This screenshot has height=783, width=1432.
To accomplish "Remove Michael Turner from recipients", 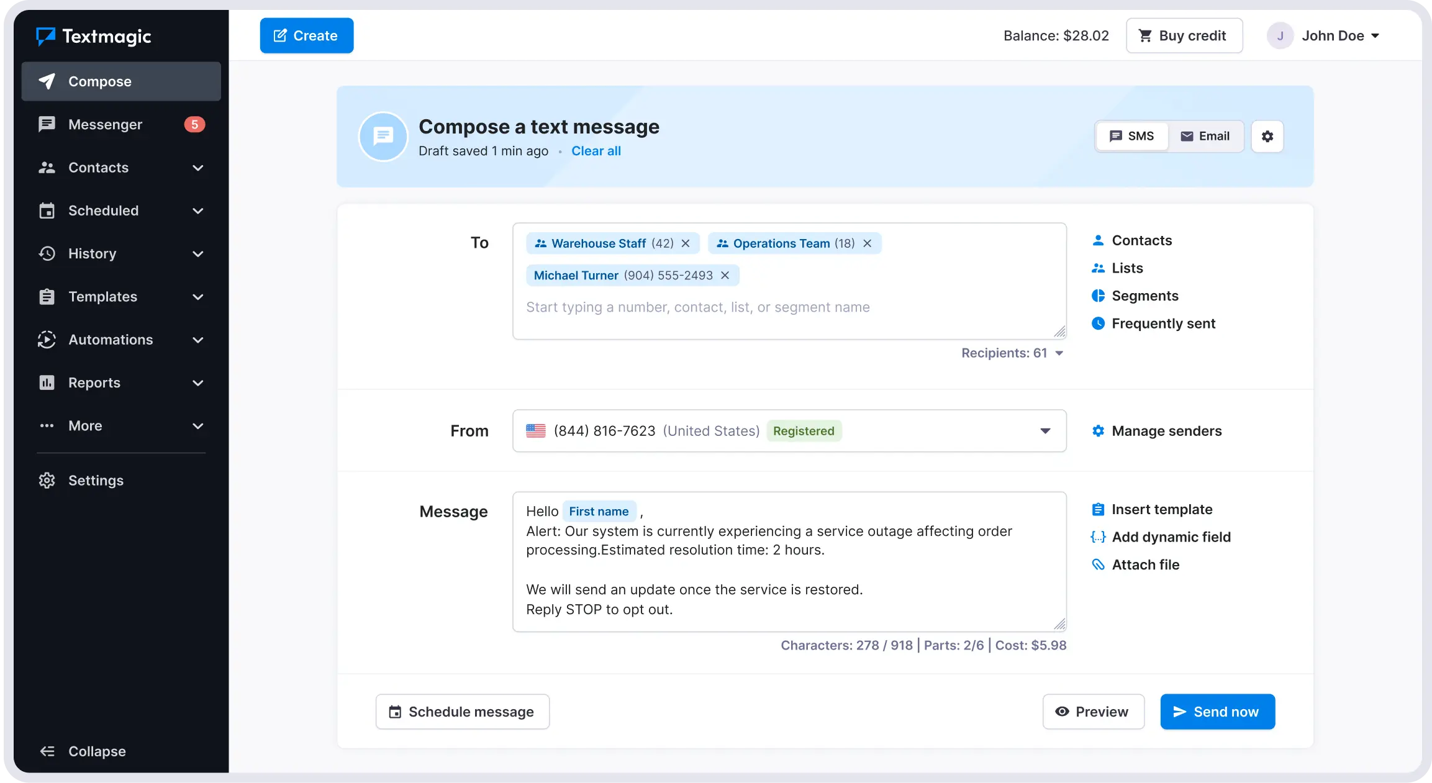I will (725, 275).
